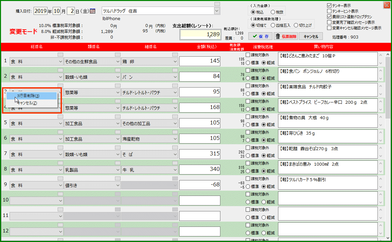
Task: Click the small button above the store dropdown
Action: tap(217, 4)
